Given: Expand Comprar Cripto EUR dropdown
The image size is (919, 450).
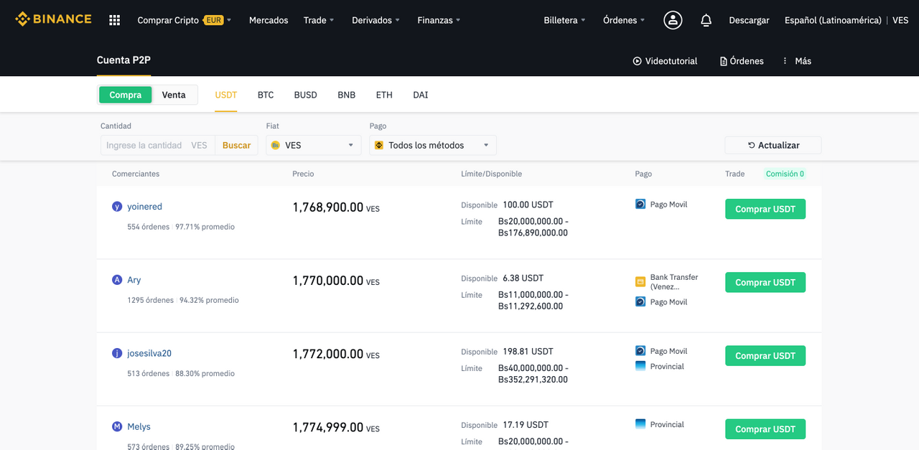Looking at the screenshot, I should (184, 20).
